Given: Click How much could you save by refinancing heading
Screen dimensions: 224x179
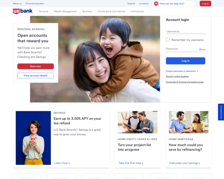Looking at the screenshot, I should pyautogui.click(x=186, y=147).
